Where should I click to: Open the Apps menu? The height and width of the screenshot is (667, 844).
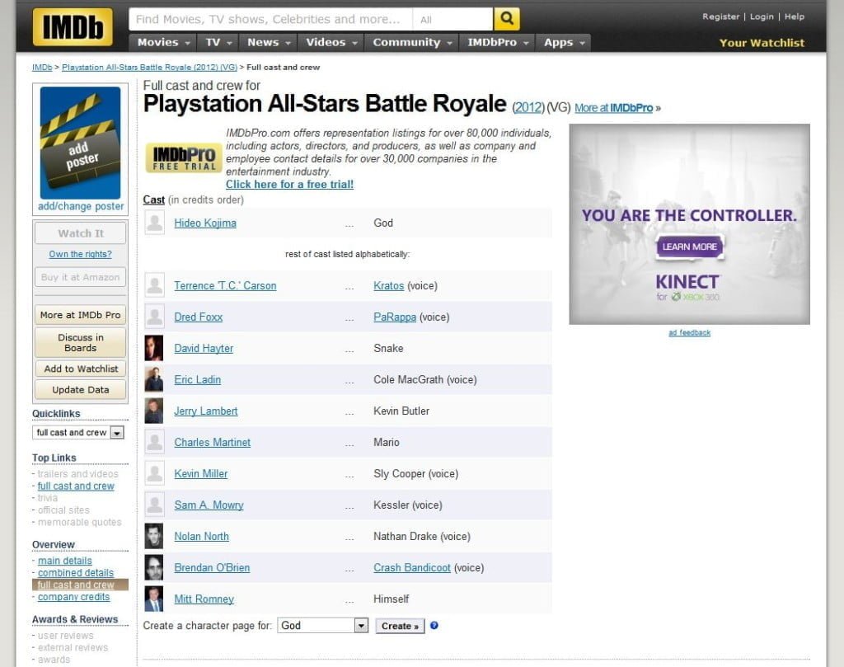point(564,43)
